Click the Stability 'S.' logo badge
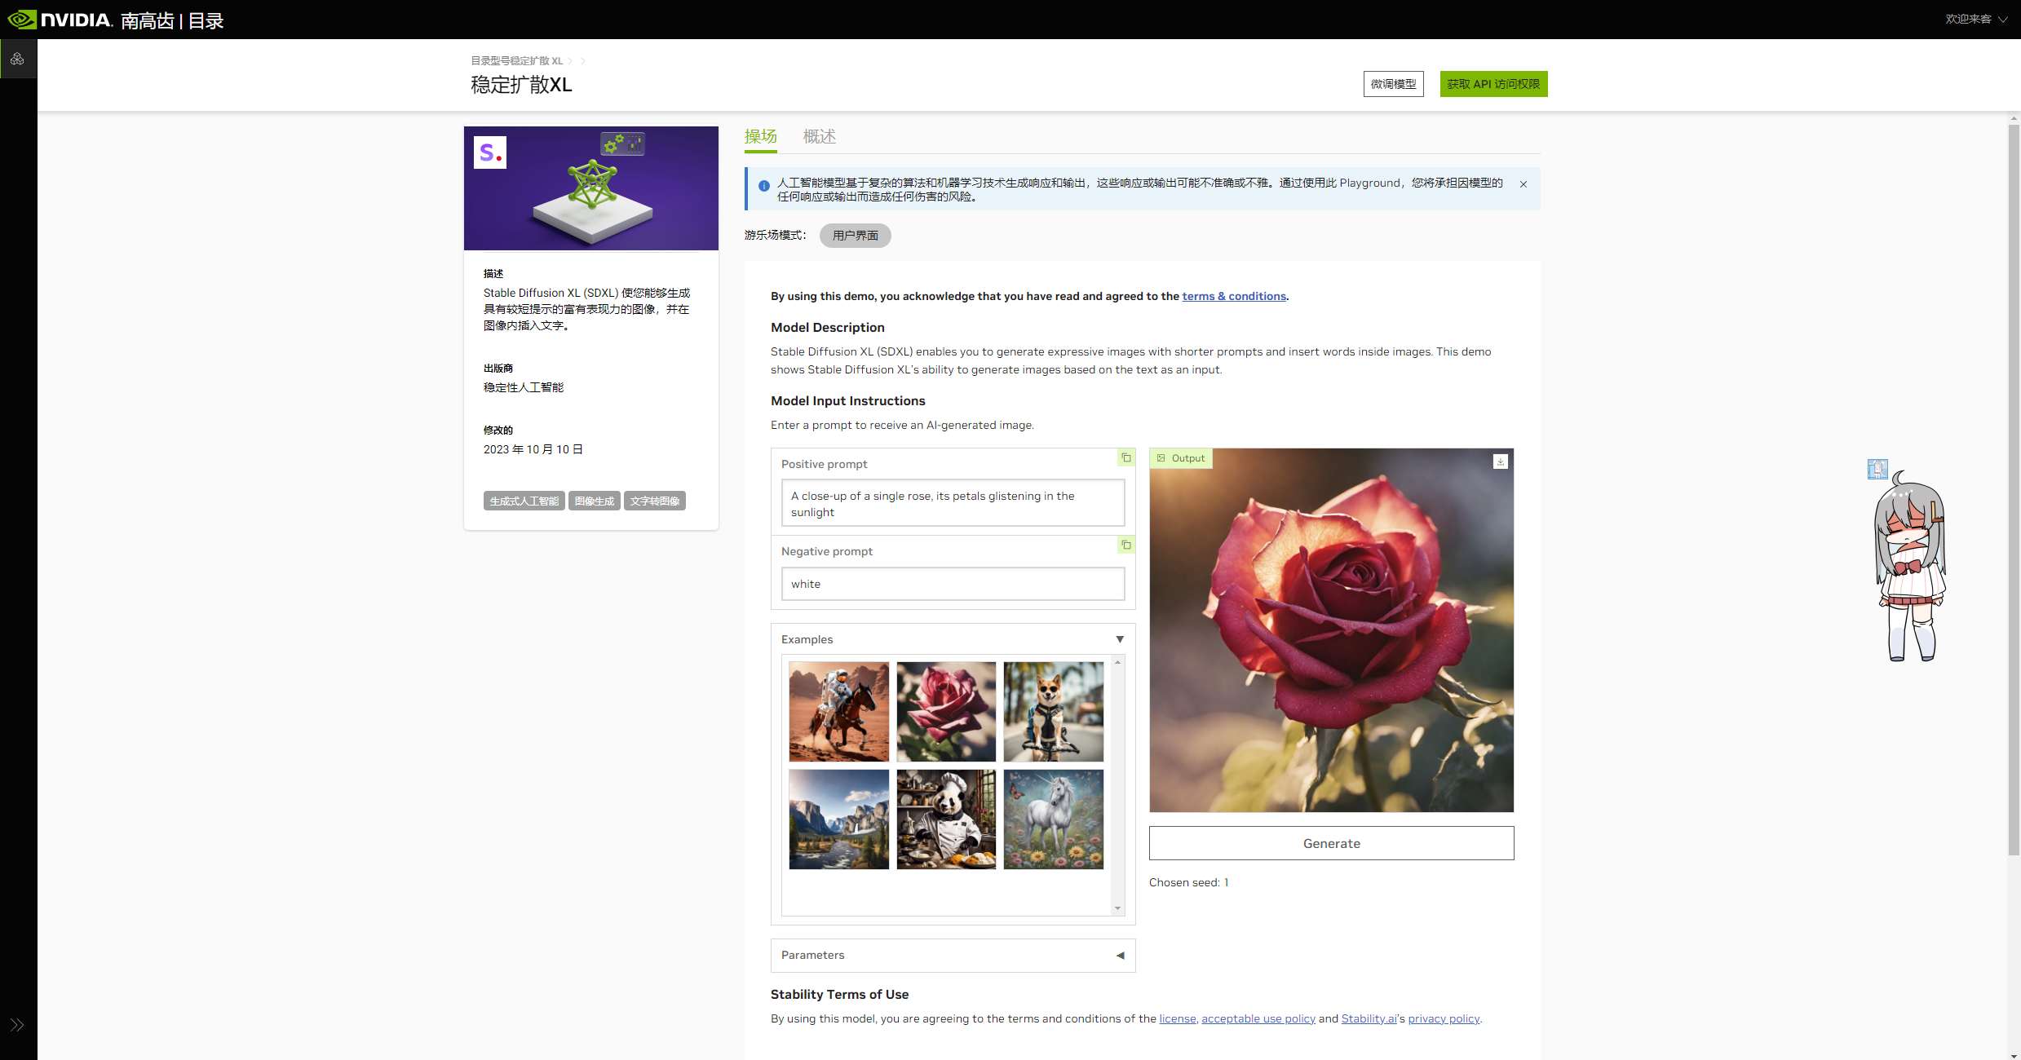This screenshot has height=1060, width=2021. point(490,152)
